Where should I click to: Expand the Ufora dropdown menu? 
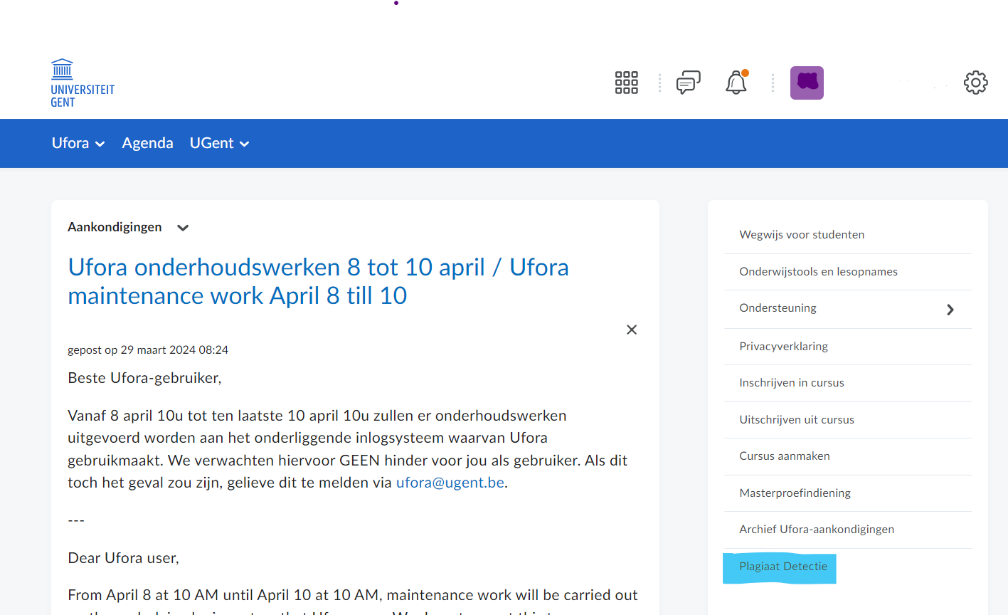coord(78,143)
